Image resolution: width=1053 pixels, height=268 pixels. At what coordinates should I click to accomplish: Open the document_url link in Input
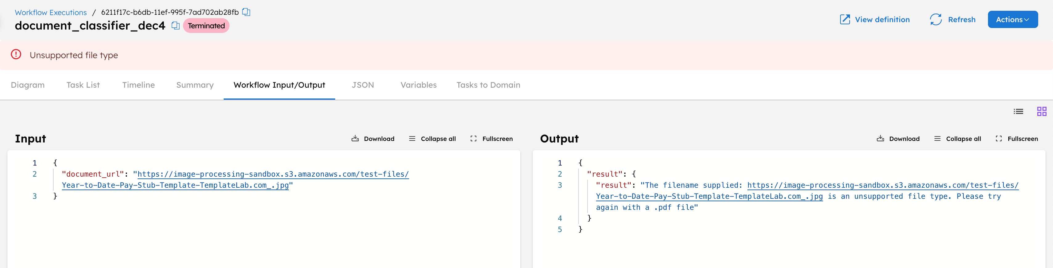click(x=273, y=174)
